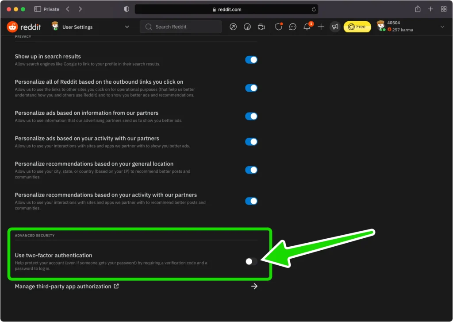Viewport: 453px width, 322px height.
Task: Open the notifications bell
Action: point(307,27)
